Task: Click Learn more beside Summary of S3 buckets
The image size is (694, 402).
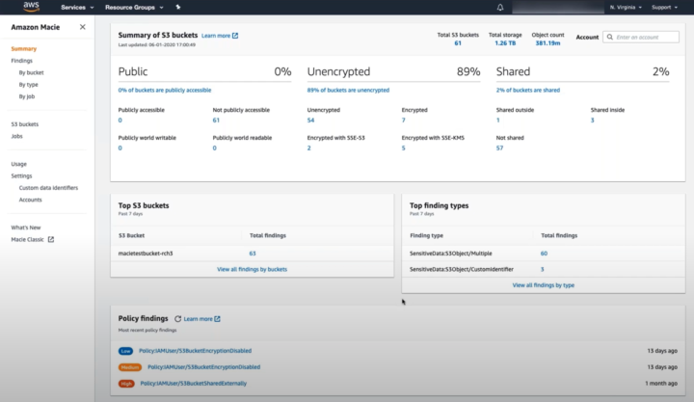Action: click(x=216, y=36)
